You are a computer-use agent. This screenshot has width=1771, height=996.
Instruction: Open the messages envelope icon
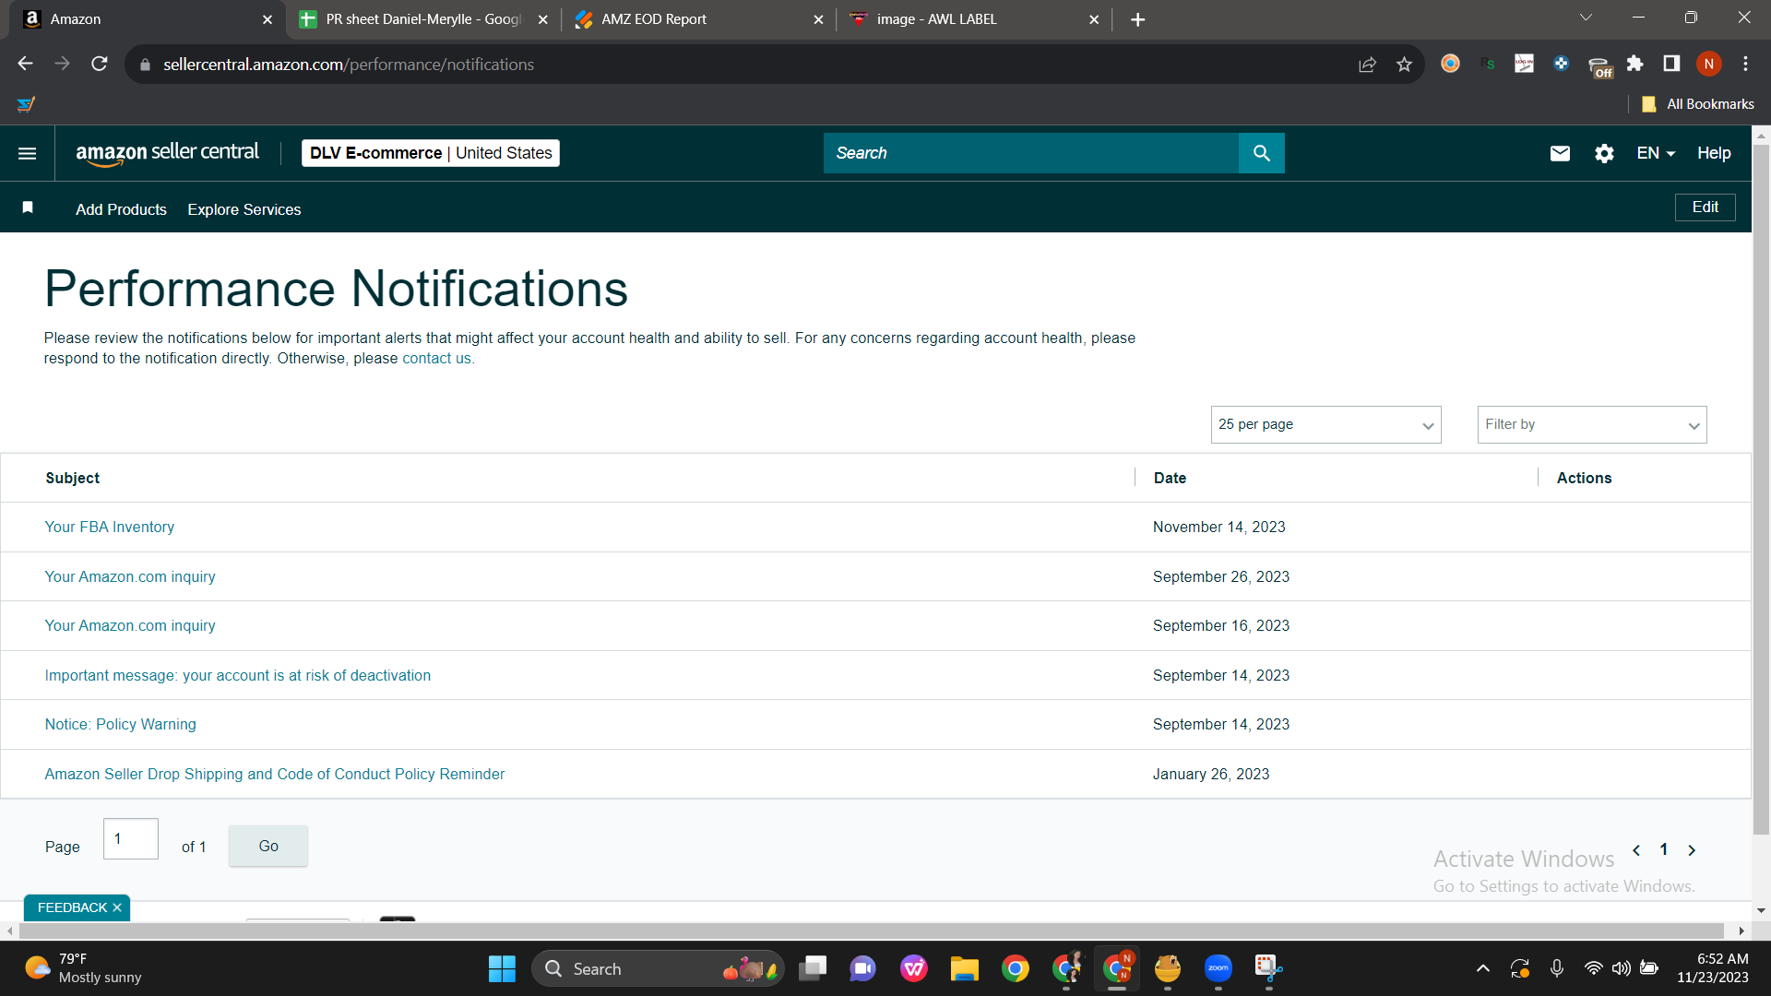(1560, 153)
